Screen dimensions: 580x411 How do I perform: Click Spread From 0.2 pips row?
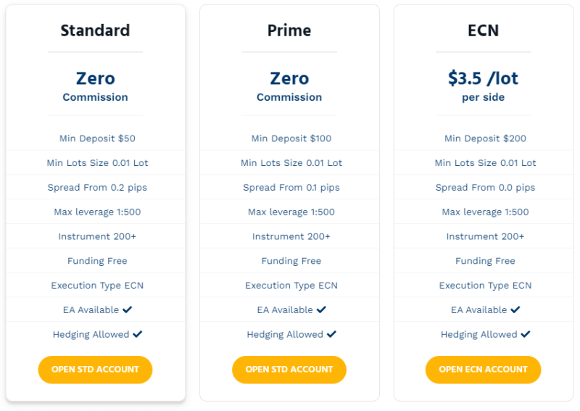pyautogui.click(x=96, y=187)
